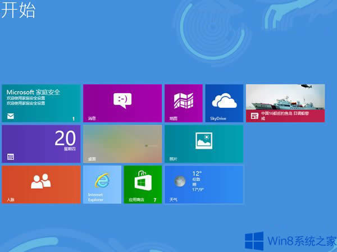
Task: Open the People tile
Action: pos(41,184)
